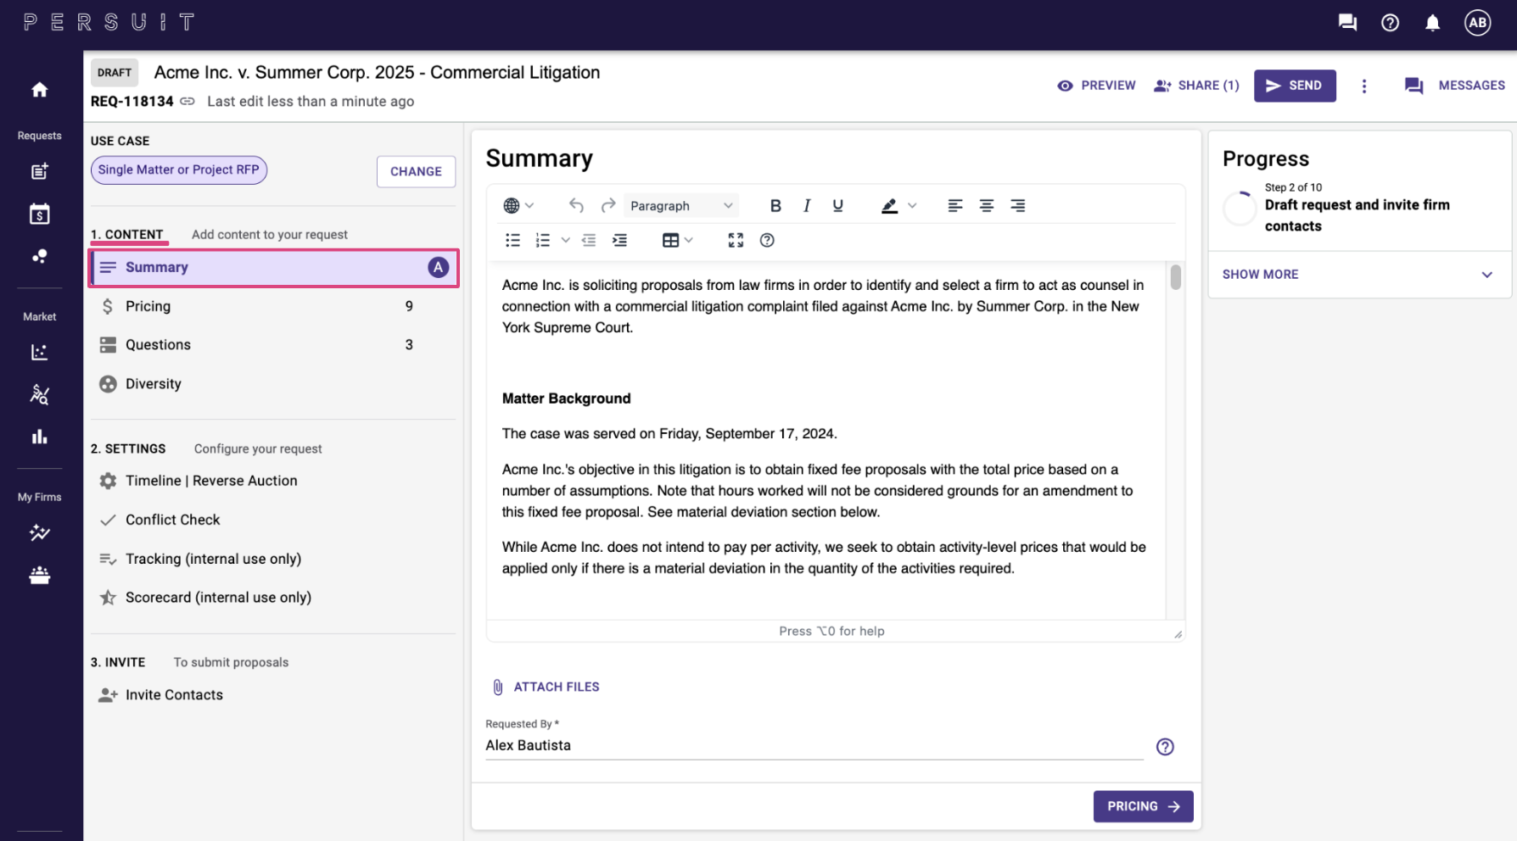The height and width of the screenshot is (841, 1517).
Task: Open Scorecard (internal use only)
Action: point(273,598)
